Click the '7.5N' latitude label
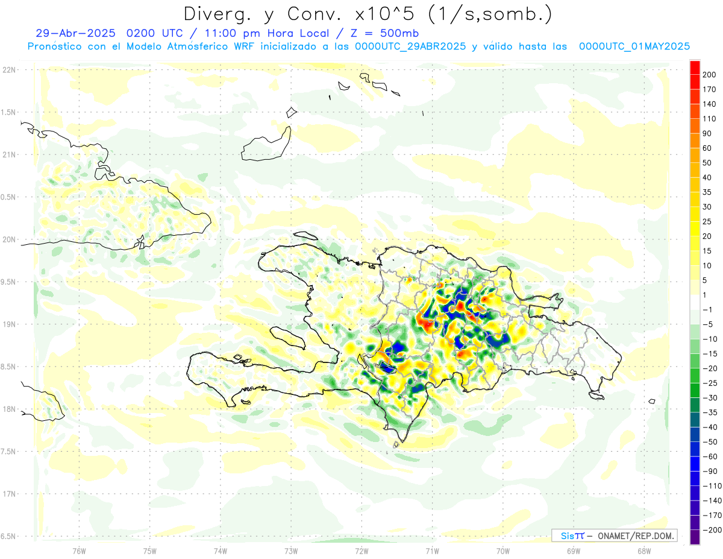723x559 pixels. pyautogui.click(x=8, y=452)
